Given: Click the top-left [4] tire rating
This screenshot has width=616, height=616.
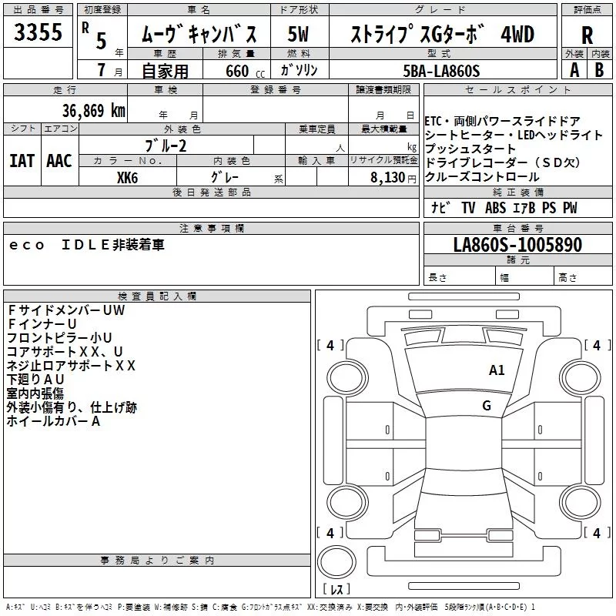Looking at the screenshot, I should (330, 346).
